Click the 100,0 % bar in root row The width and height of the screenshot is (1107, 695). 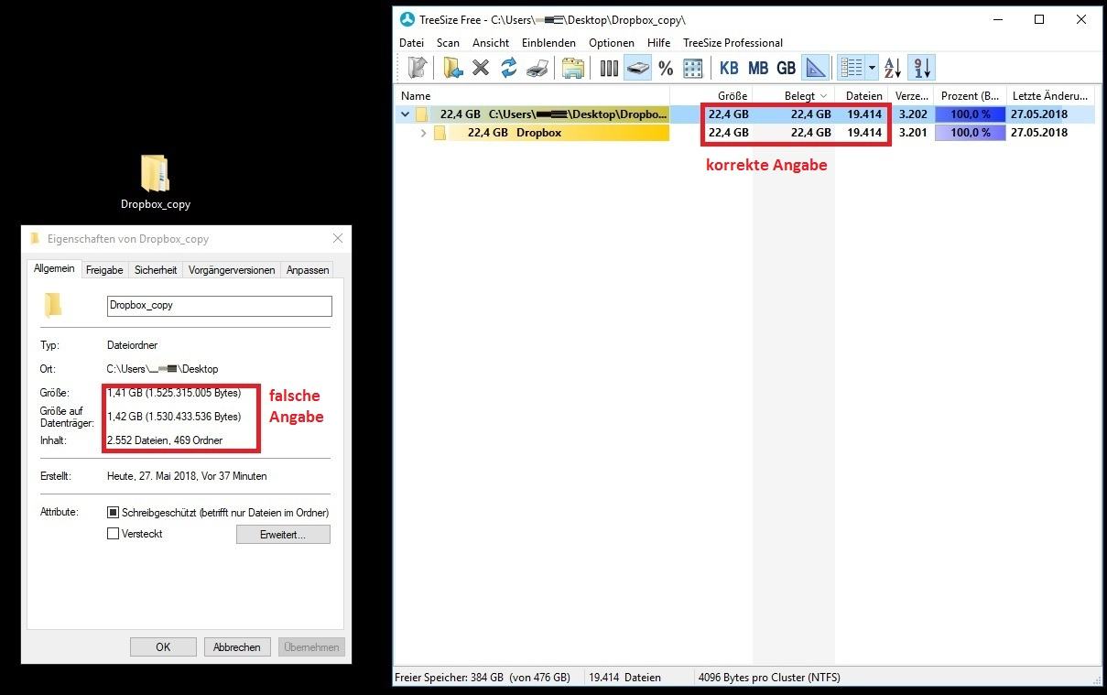[970, 114]
